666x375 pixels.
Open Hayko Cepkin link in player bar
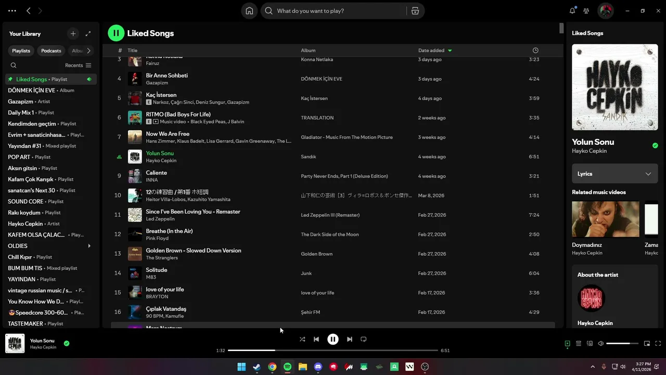tap(43, 347)
